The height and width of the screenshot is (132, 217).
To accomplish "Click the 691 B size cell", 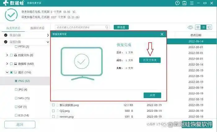I will point(129,117).
